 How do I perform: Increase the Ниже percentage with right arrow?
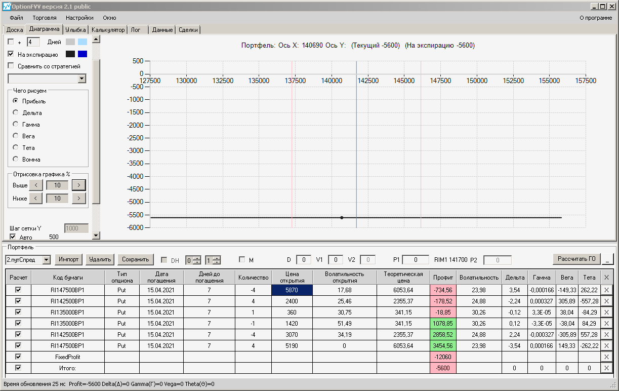tap(78, 199)
